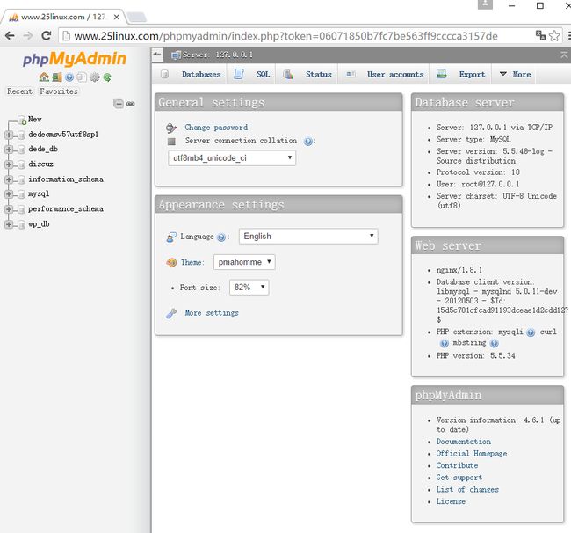Click the key icon beside Change password
The width and height of the screenshot is (571, 533).
tap(171, 128)
